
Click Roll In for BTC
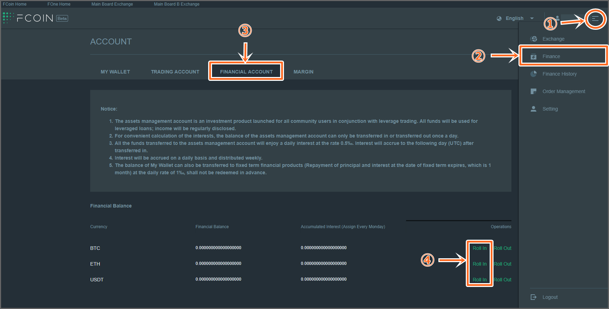coord(479,248)
